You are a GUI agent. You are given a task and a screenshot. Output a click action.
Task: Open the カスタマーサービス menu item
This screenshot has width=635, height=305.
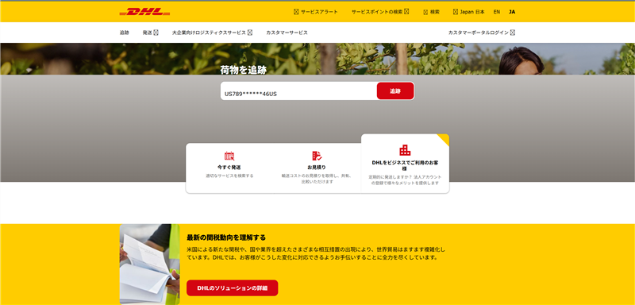(287, 33)
